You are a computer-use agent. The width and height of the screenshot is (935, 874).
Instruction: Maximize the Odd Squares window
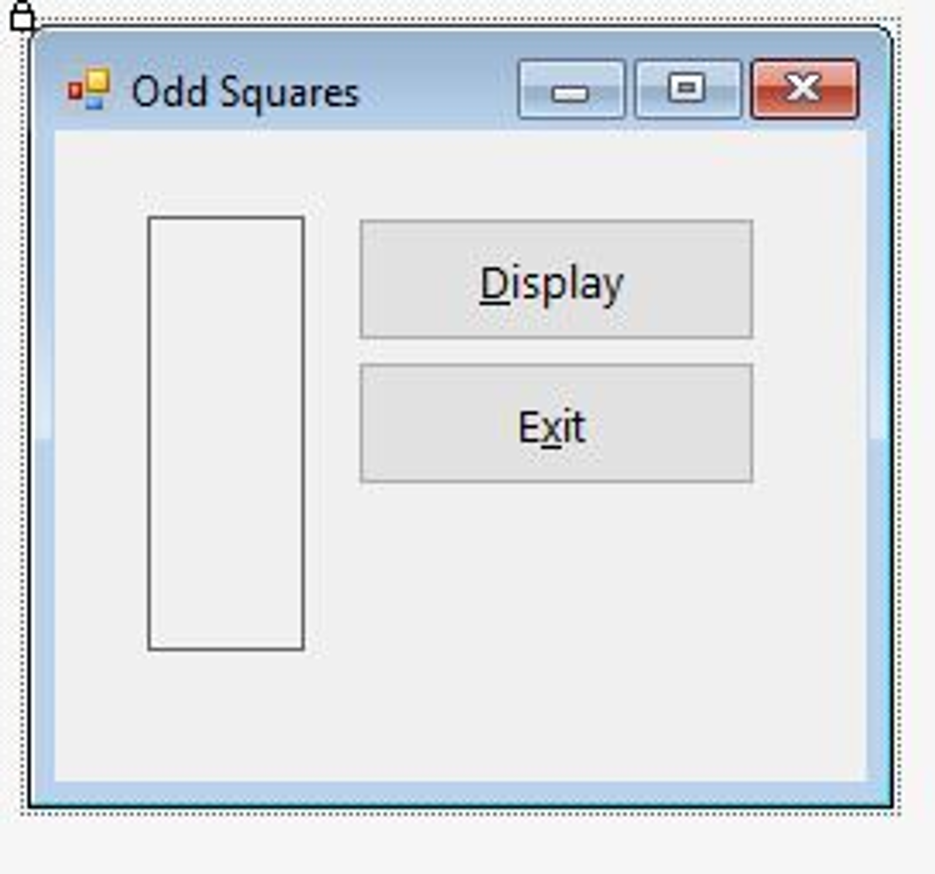688,90
